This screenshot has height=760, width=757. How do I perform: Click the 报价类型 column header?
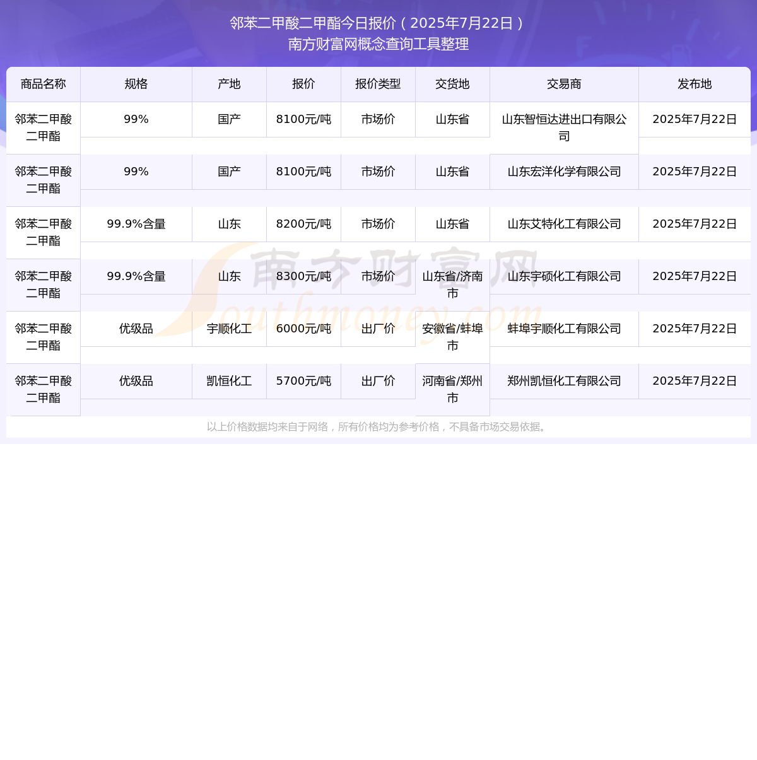(x=378, y=85)
